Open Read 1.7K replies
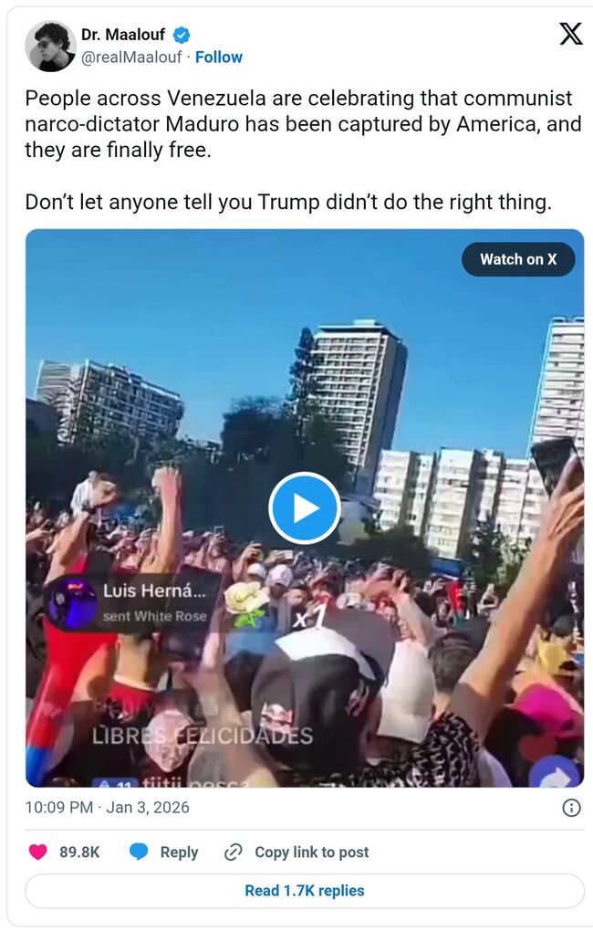The image size is (593, 931). (305, 891)
